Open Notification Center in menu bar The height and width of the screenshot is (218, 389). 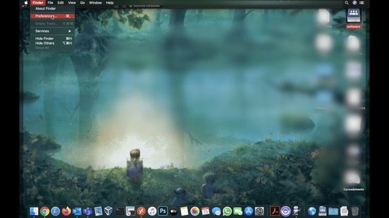pyautogui.click(x=362, y=2)
